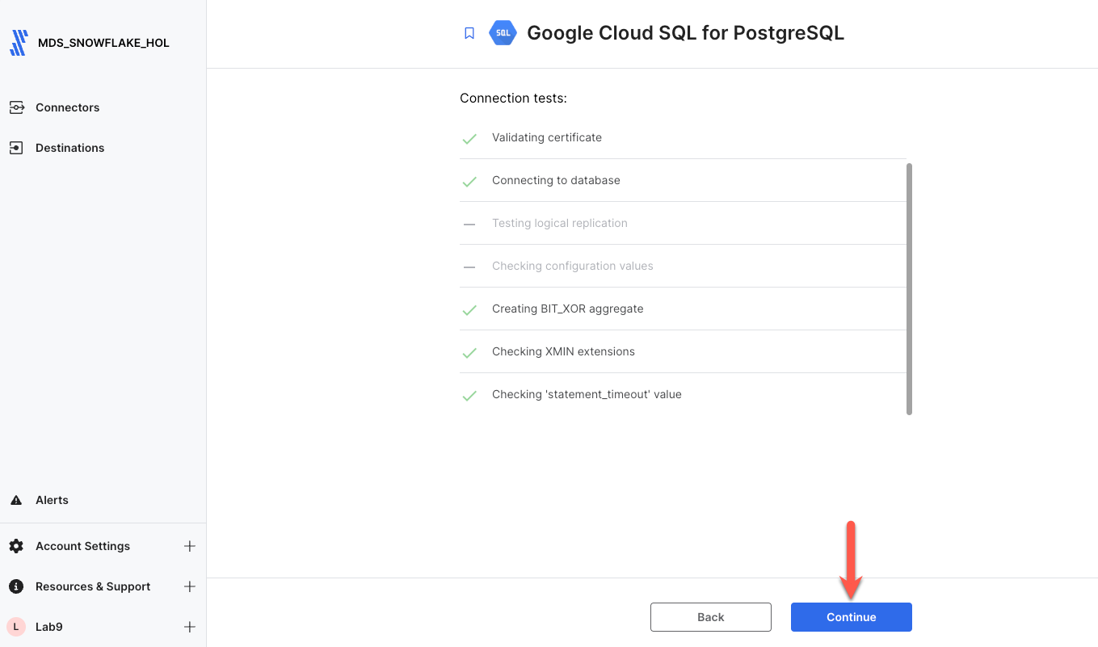Open the Connectors menu item
This screenshot has height=647, width=1098.
click(x=68, y=107)
